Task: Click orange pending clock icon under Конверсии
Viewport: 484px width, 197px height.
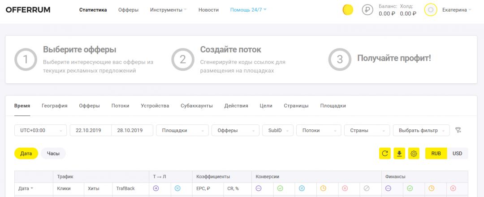Action: pyautogui.click(x=323, y=188)
